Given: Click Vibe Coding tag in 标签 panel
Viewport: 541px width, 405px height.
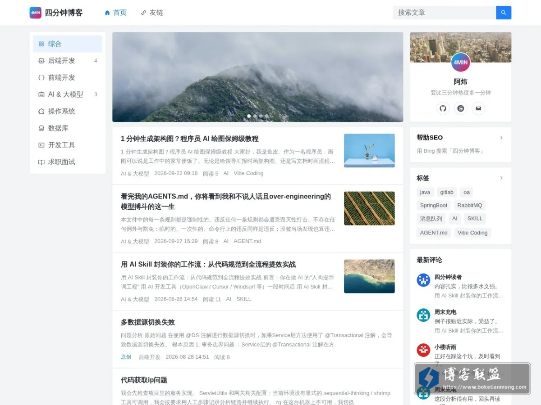Looking at the screenshot, I should [x=472, y=233].
